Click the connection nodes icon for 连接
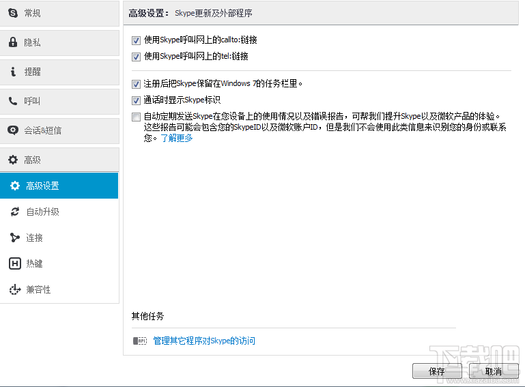This screenshot has height=387, width=525. pyautogui.click(x=15, y=238)
